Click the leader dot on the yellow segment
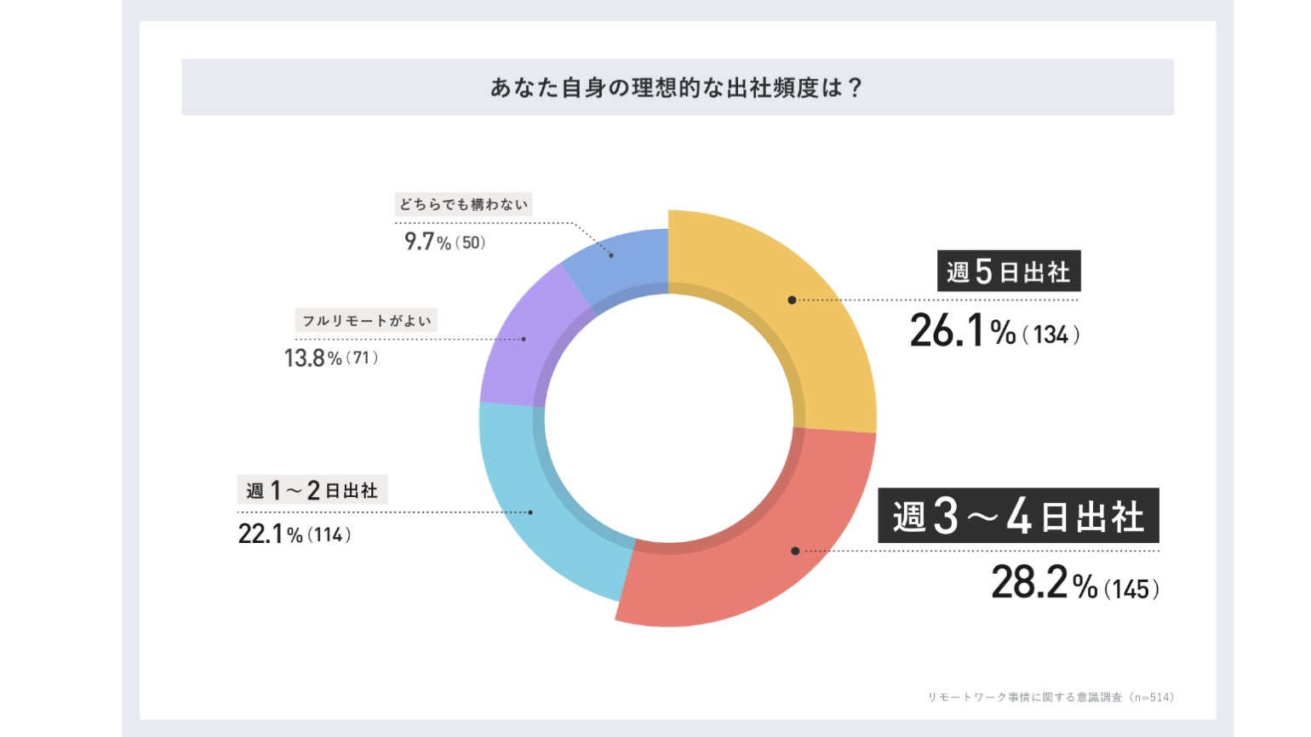Screen dimensions: 1311x737 coord(792,300)
